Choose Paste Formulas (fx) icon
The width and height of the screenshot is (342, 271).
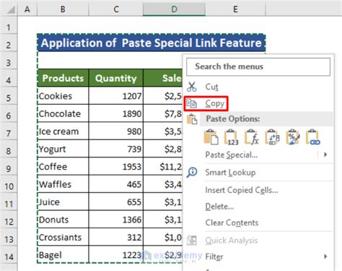pos(252,137)
